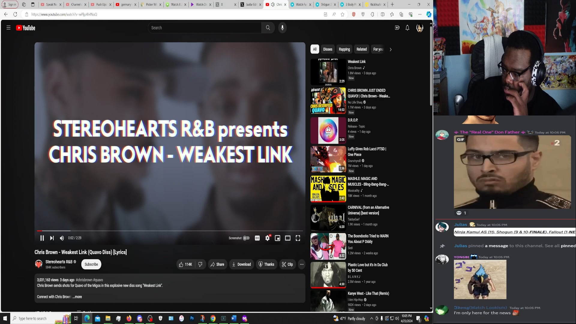Open the player settings gear
The width and height of the screenshot is (576, 324).
(x=268, y=238)
